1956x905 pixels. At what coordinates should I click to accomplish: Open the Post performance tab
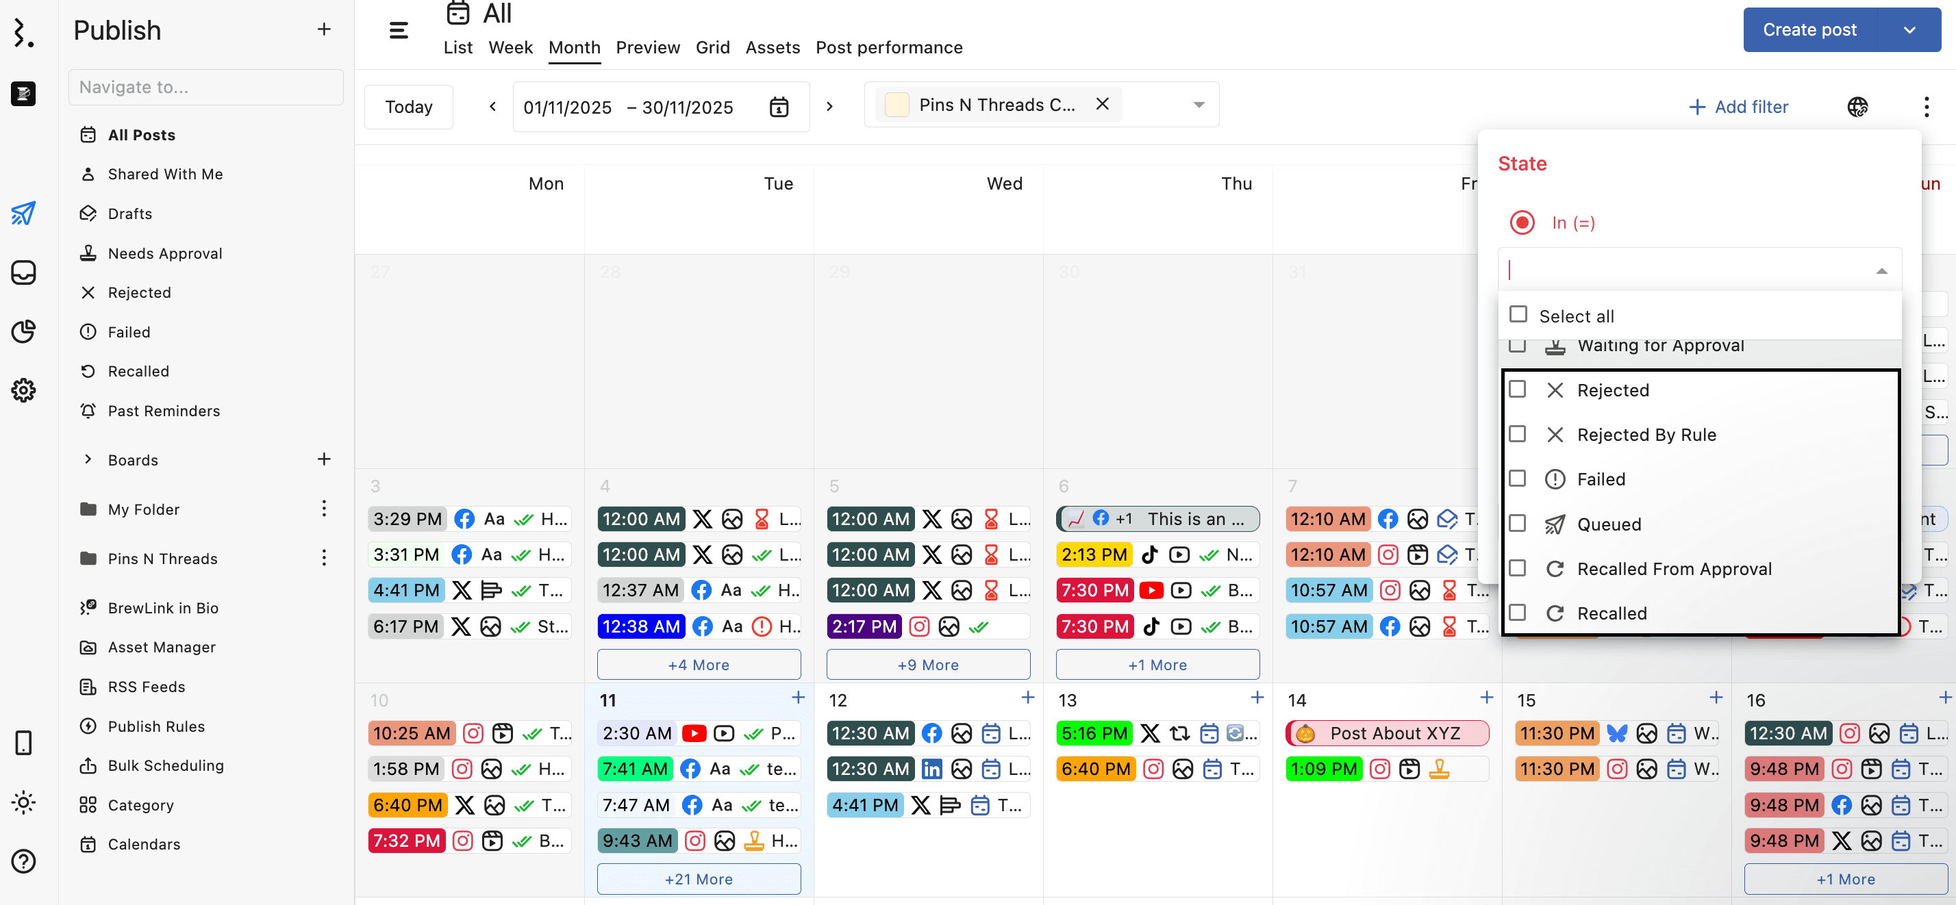(x=888, y=48)
